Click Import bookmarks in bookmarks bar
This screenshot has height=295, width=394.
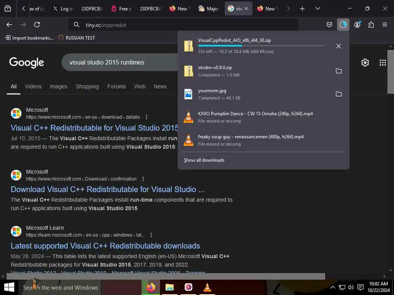pos(29,38)
